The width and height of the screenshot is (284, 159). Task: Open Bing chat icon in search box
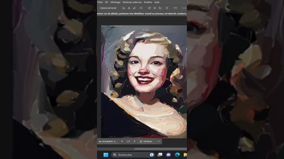(152, 155)
